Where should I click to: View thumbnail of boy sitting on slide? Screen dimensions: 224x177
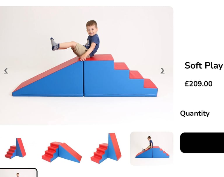click(x=152, y=148)
